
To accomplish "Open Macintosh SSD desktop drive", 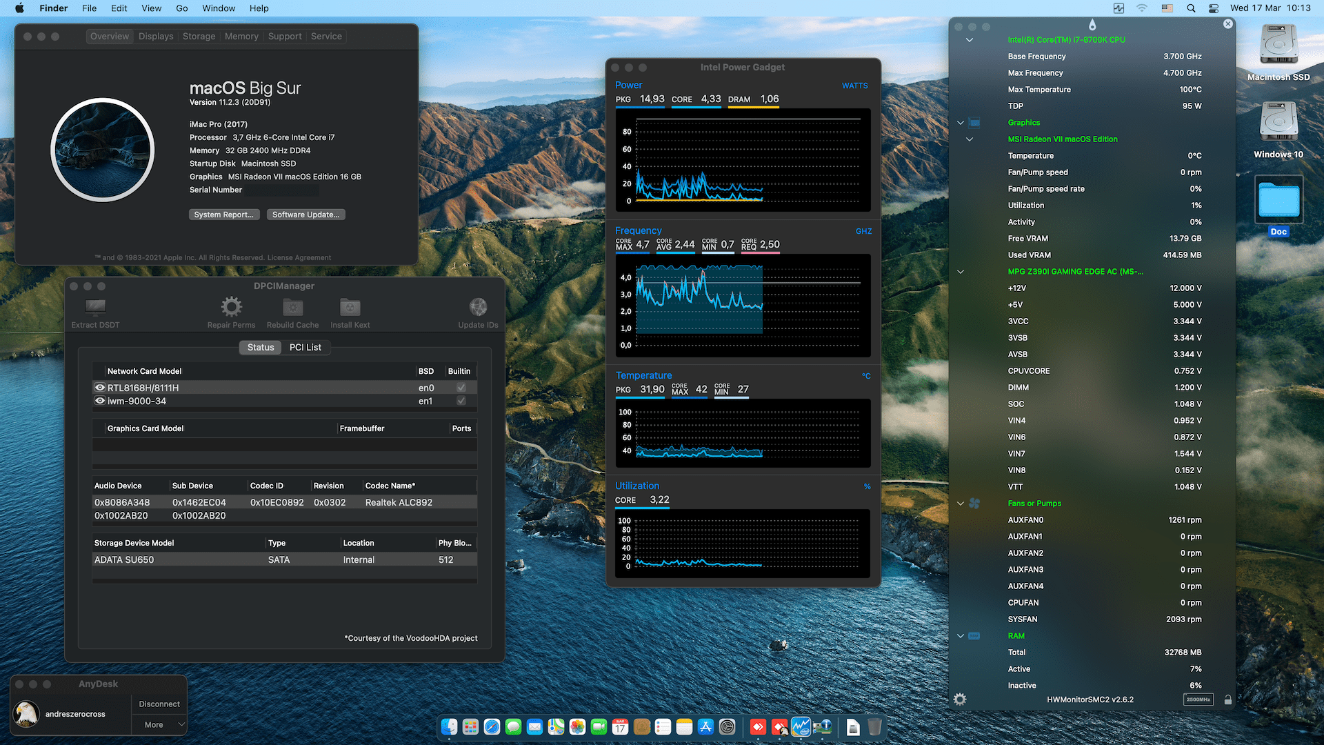I will click(x=1278, y=52).
